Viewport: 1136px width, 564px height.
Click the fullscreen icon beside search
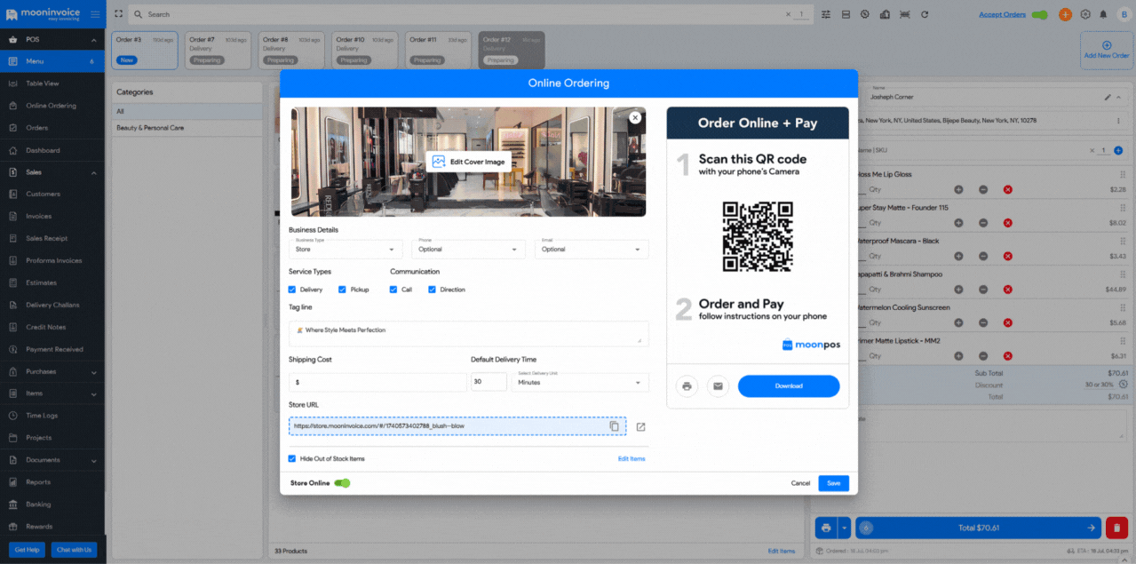point(118,14)
